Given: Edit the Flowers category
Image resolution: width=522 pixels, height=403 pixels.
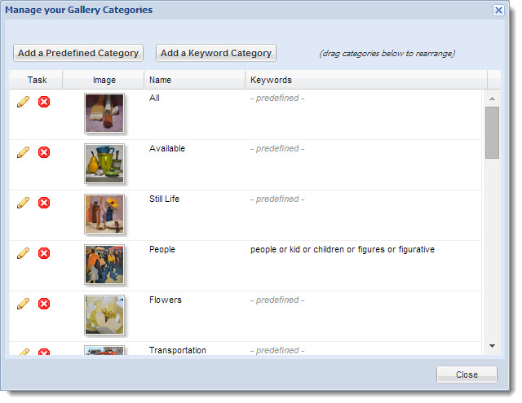Looking at the screenshot, I should tap(23, 304).
